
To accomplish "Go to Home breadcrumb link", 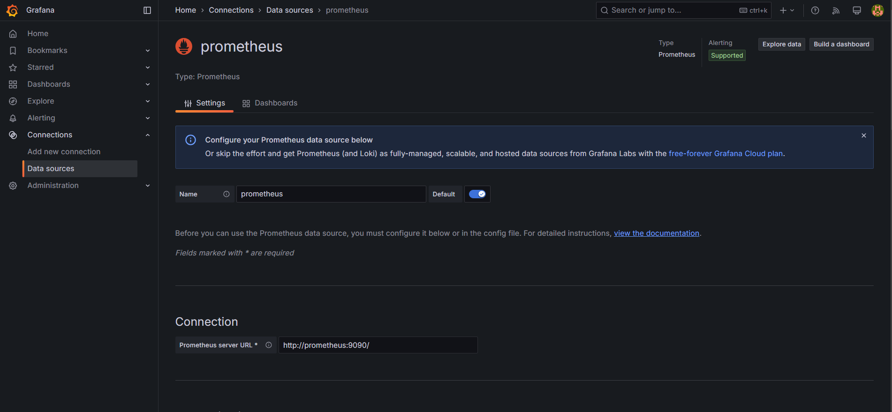I will (186, 10).
